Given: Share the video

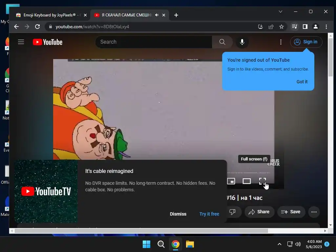Looking at the screenshot, I should pyautogui.click(x=259, y=212).
